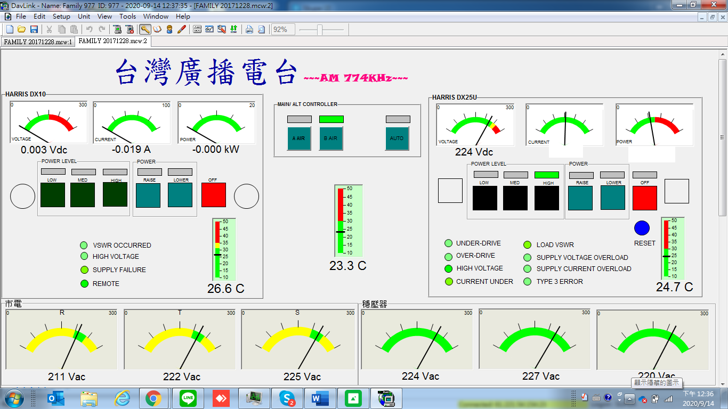This screenshot has height=409, width=728.
Task: Click the Paste clipboard toolbar icon
Action: click(74, 29)
